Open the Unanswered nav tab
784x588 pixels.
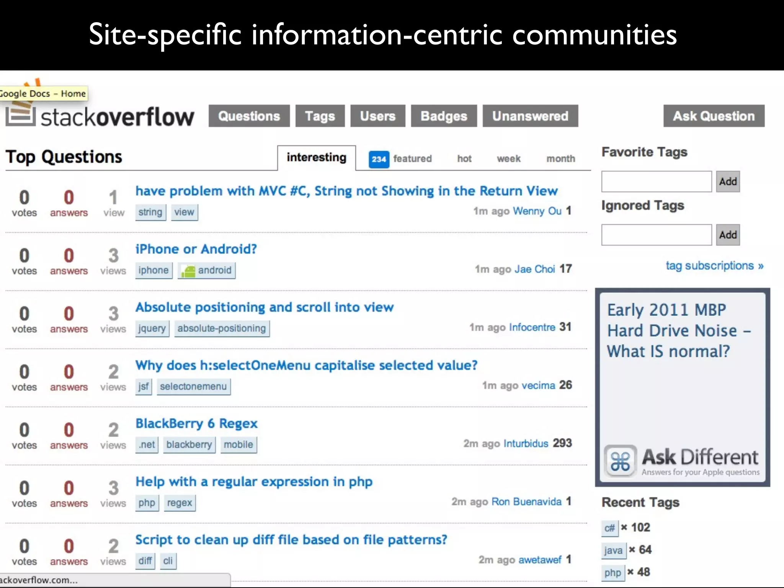click(530, 116)
